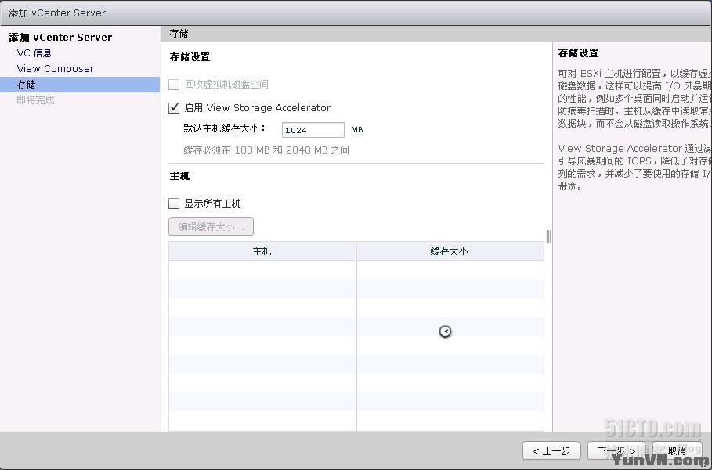Select the 即将完成 step
Image resolution: width=712 pixels, height=470 pixels.
click(x=35, y=100)
